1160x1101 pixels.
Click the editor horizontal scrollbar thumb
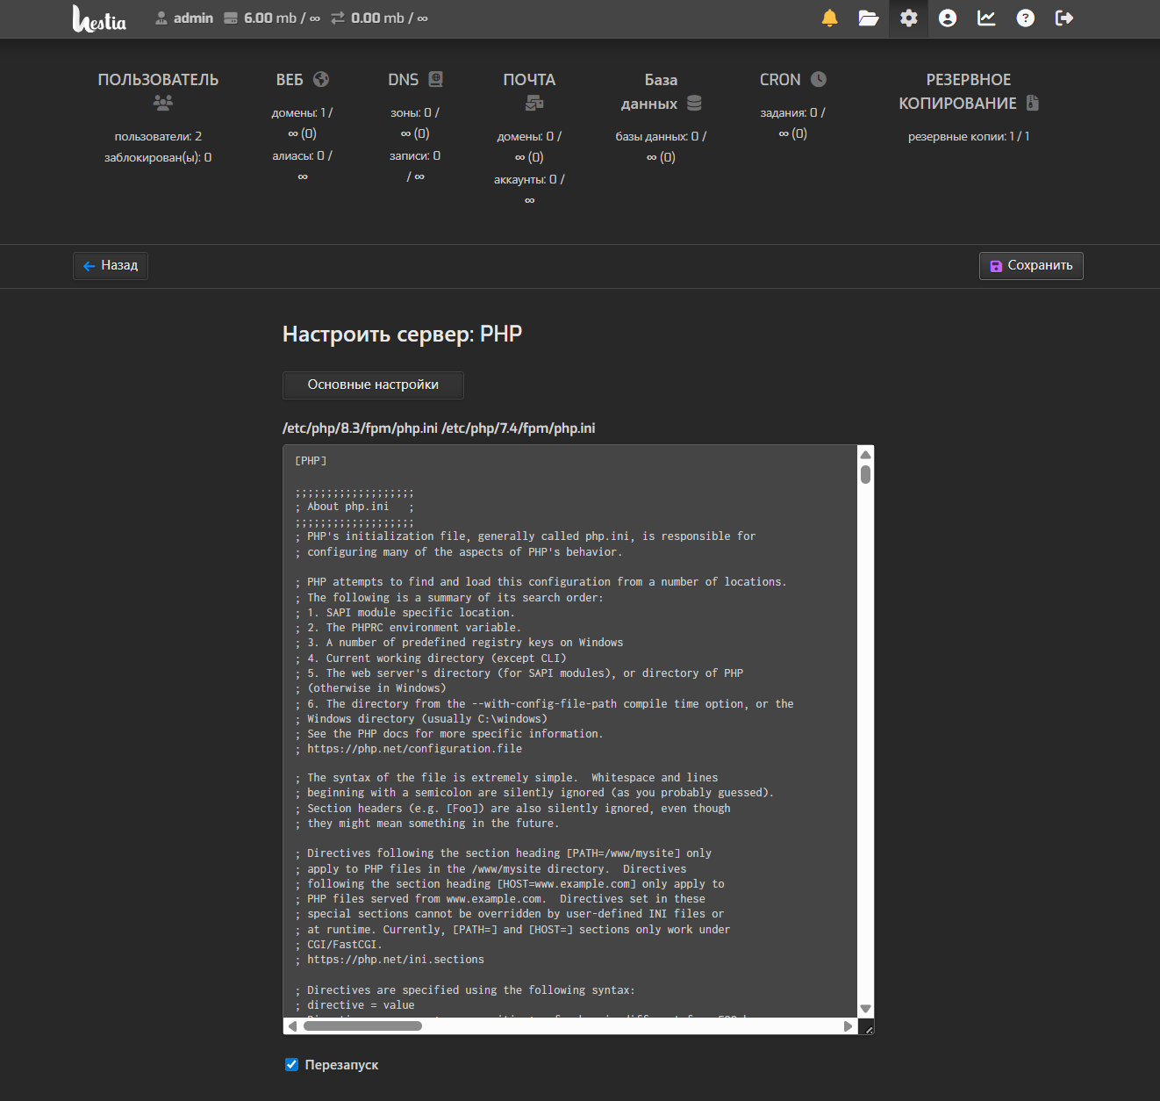[x=362, y=1026]
